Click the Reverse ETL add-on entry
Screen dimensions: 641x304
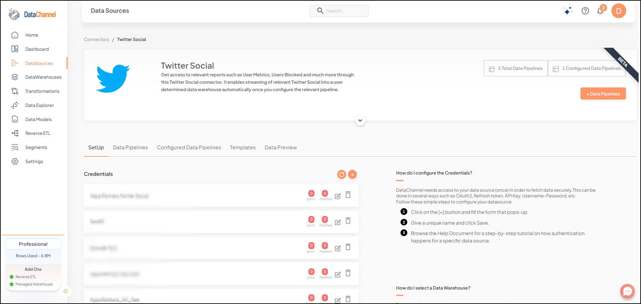click(x=26, y=277)
